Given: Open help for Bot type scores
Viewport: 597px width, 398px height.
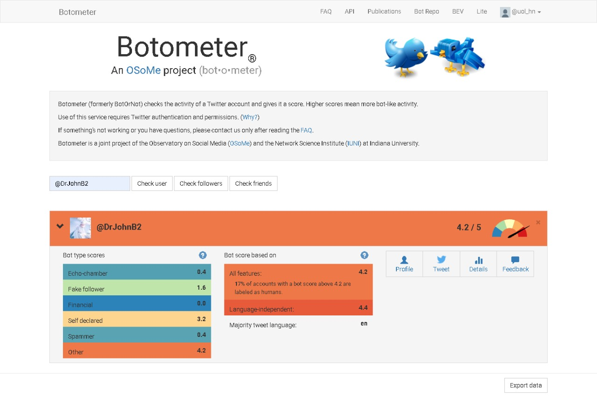Looking at the screenshot, I should (202, 255).
